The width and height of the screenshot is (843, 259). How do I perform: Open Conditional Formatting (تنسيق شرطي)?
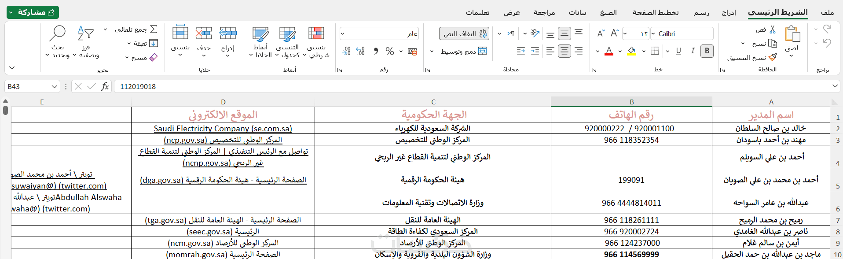pyautogui.click(x=317, y=42)
